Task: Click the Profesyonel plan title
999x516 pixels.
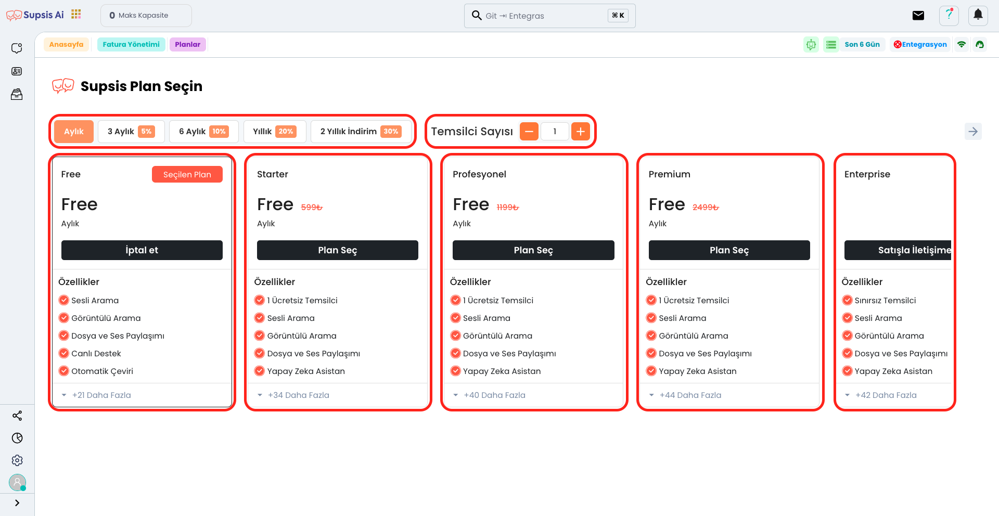Action: pos(479,174)
